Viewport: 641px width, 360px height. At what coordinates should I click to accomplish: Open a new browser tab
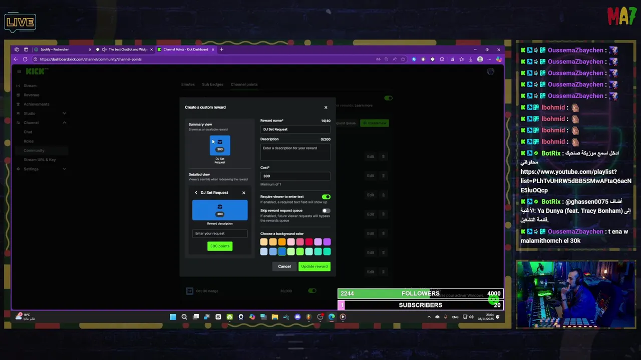coord(221,49)
